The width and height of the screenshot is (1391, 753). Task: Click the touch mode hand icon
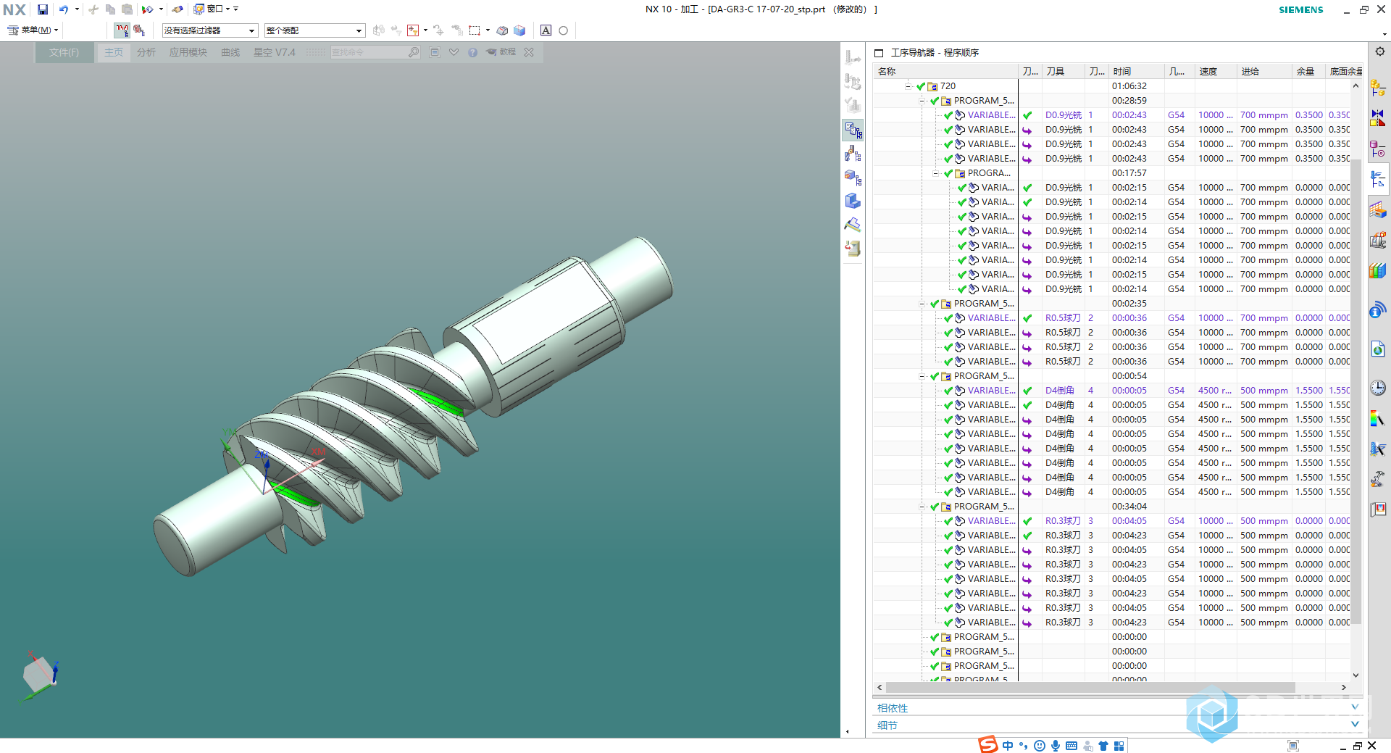tap(177, 9)
